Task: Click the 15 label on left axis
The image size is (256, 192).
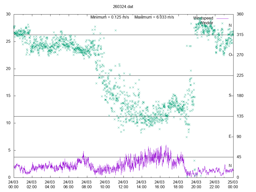Action: tap(8, 96)
